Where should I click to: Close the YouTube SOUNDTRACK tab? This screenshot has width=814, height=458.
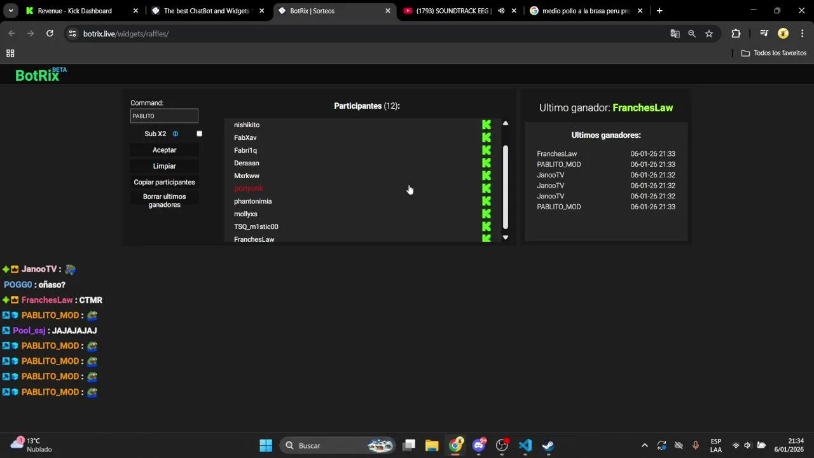pos(514,11)
